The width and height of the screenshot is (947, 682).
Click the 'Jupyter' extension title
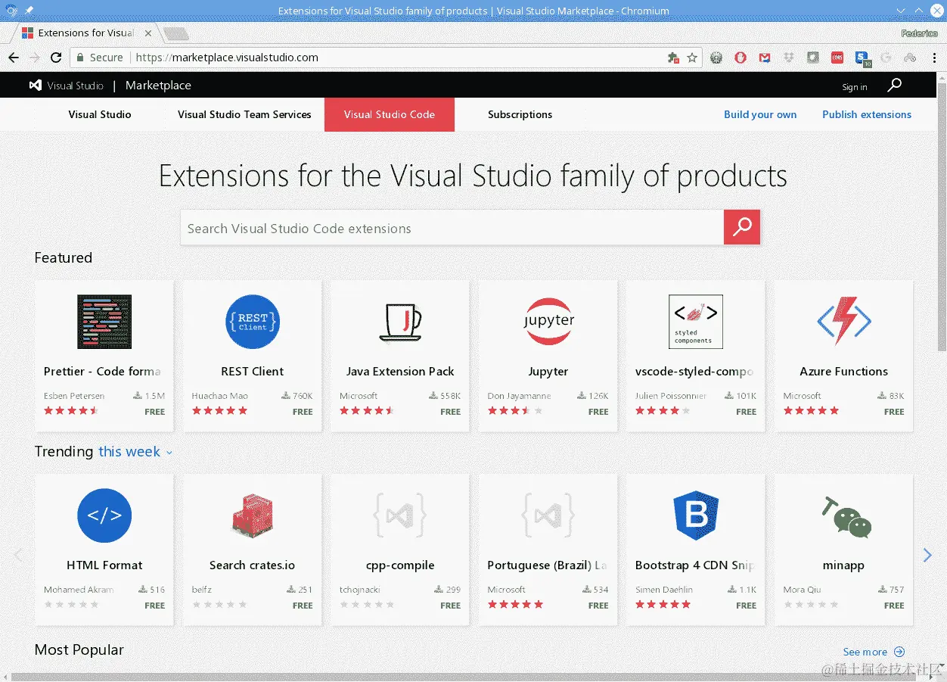pos(548,372)
